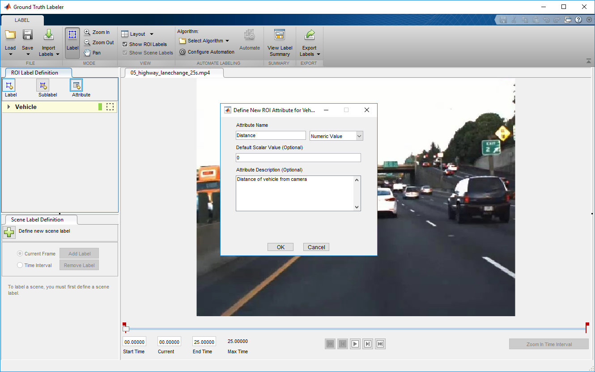Click the View Label Summary icon
The image size is (595, 372).
point(280,35)
